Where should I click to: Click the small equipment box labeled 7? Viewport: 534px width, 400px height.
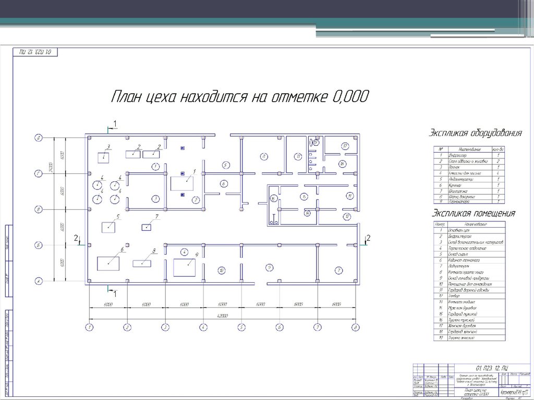[148, 227]
